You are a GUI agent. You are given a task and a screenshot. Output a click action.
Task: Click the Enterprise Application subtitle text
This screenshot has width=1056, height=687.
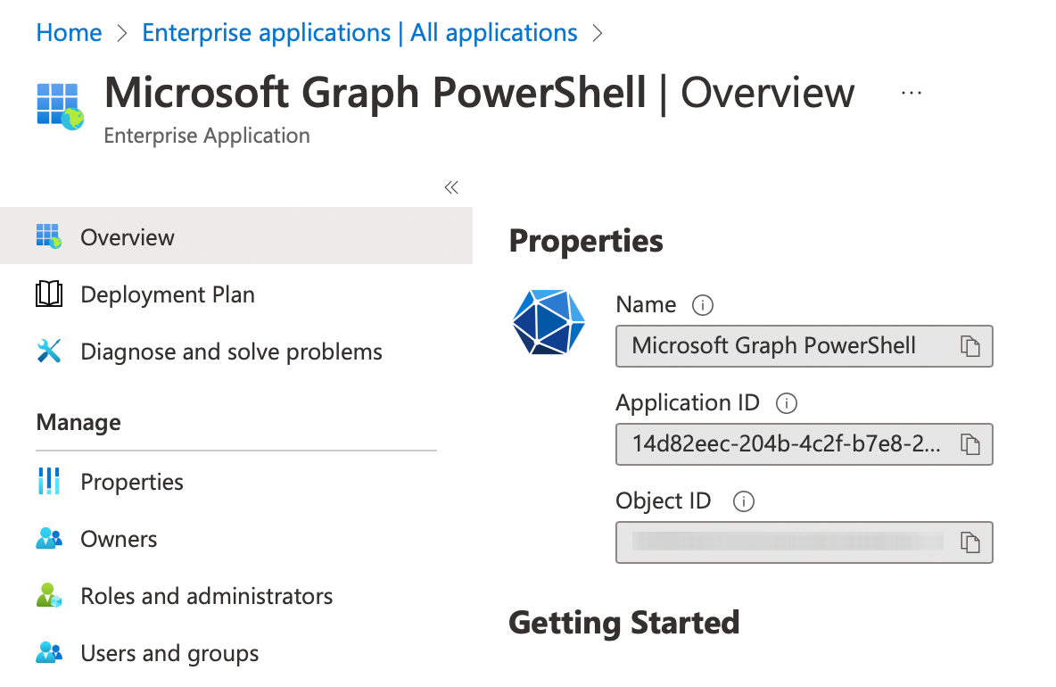click(x=207, y=136)
